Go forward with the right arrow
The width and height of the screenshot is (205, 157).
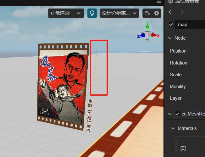(182, 12)
